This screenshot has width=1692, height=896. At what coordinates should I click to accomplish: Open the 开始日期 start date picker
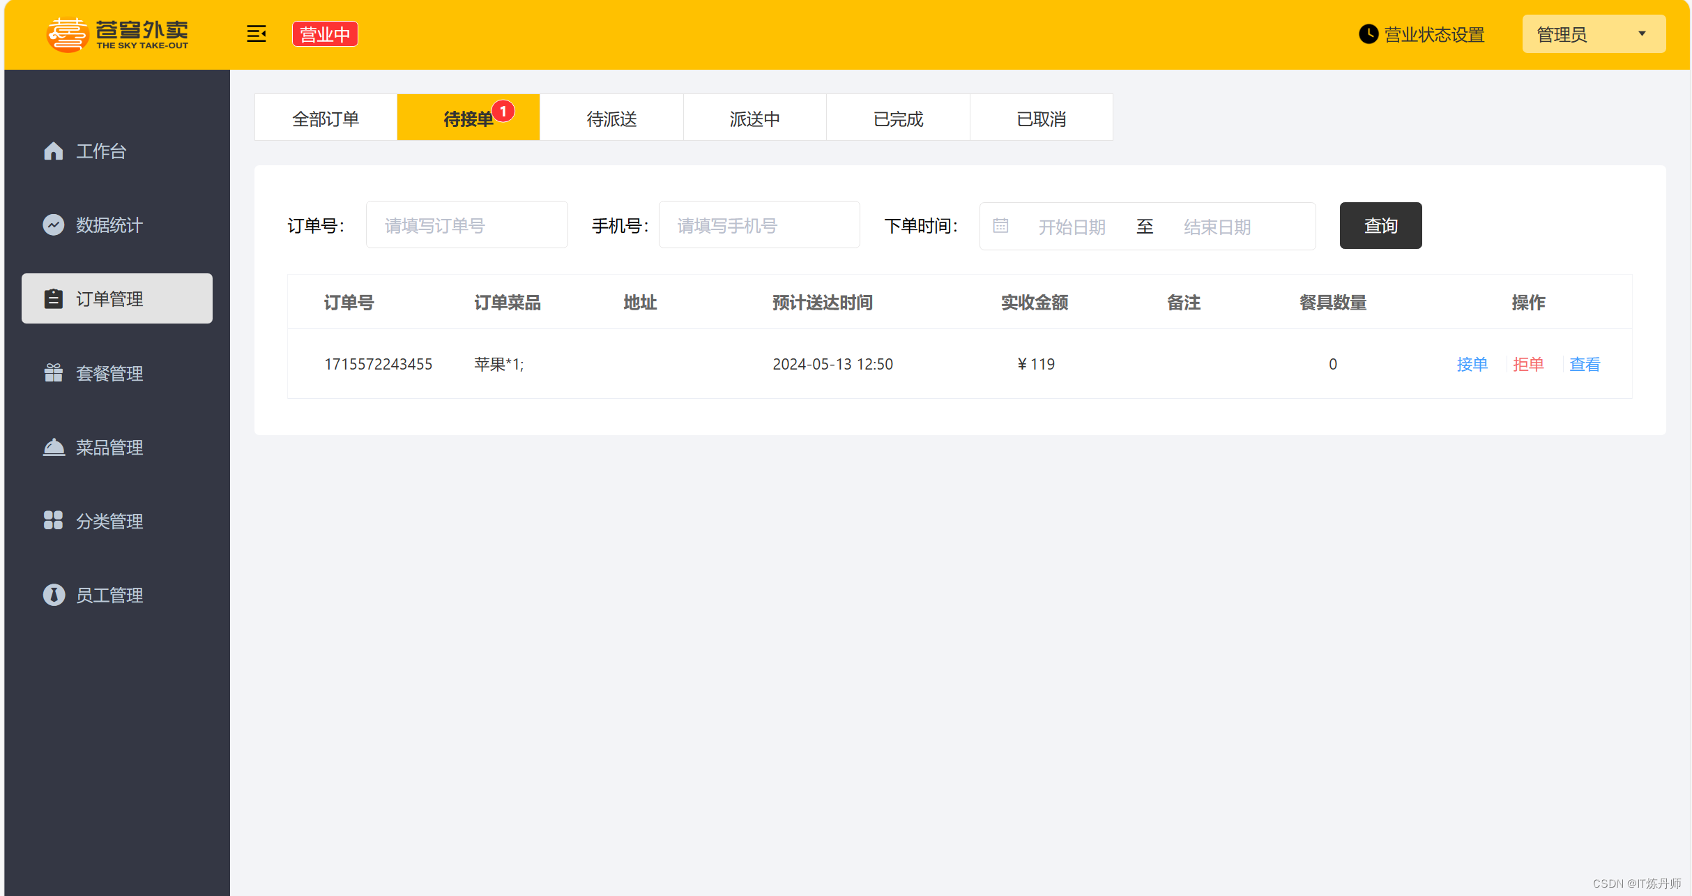1072,226
